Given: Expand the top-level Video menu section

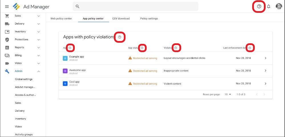Looking at the screenshot, I should click(x=39, y=63).
